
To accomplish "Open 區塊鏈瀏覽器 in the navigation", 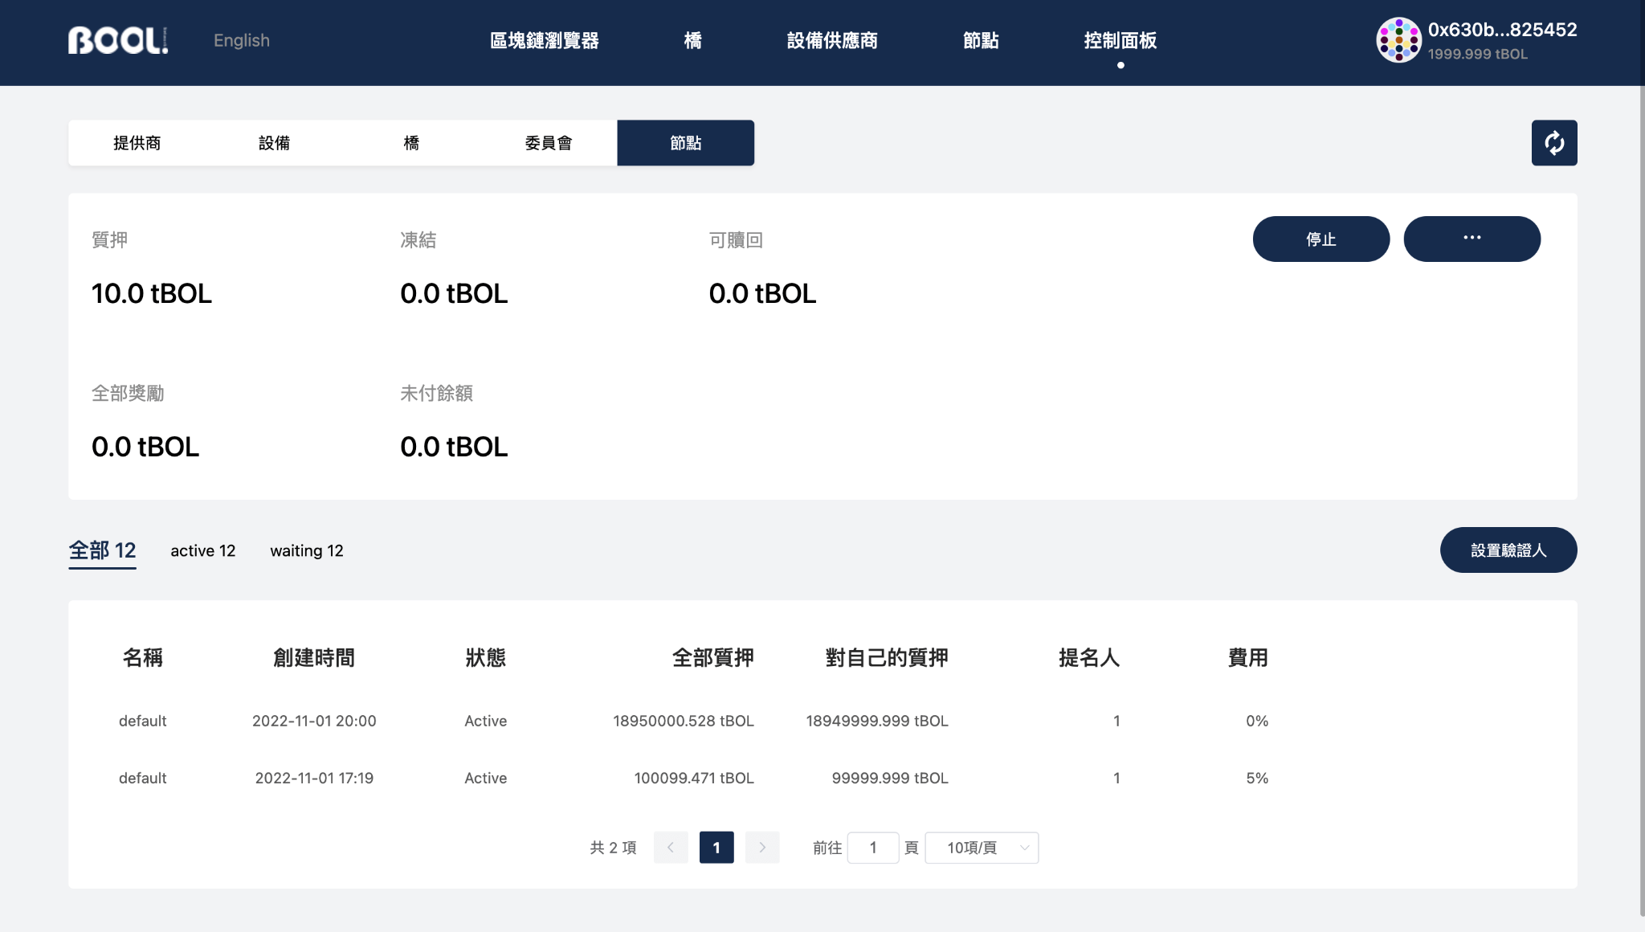I will (545, 40).
